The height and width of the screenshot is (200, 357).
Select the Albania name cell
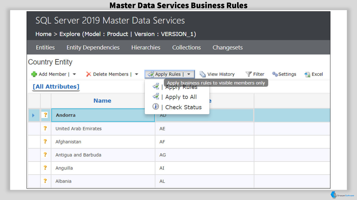pos(103,181)
